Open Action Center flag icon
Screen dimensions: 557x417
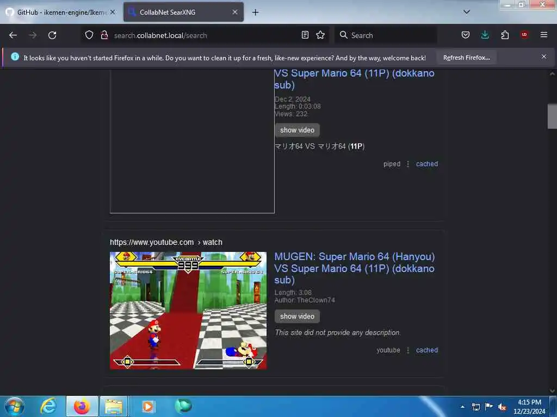tap(489, 407)
